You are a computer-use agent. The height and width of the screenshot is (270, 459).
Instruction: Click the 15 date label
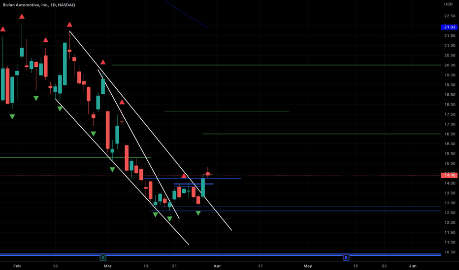tap(356, 266)
